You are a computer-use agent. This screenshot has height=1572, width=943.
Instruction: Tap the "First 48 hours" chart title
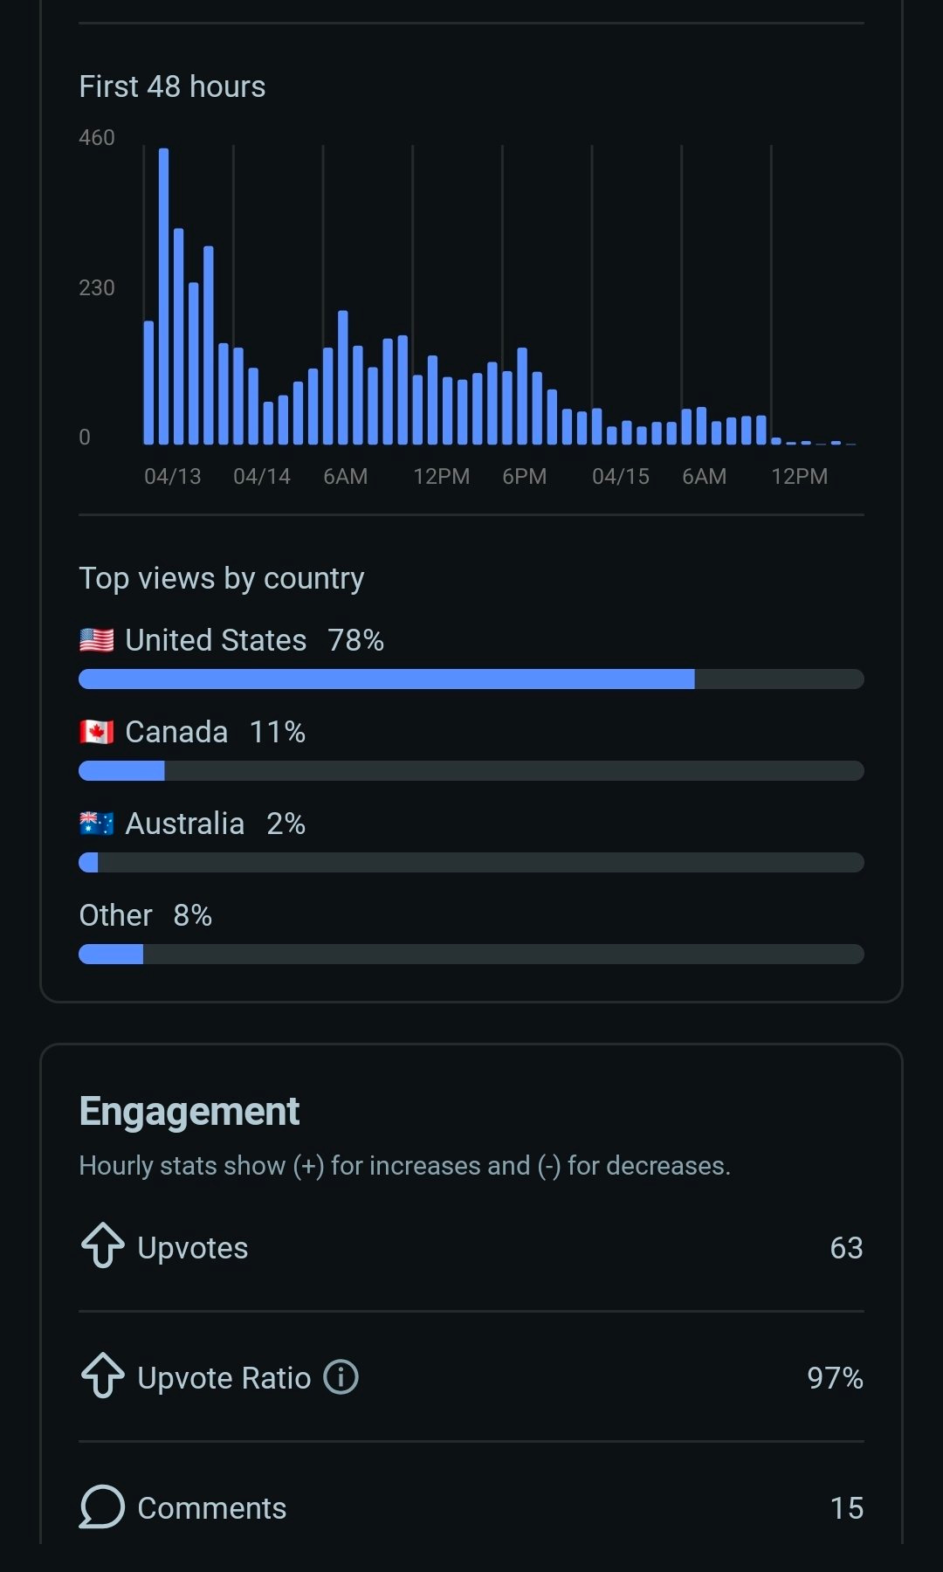(172, 86)
